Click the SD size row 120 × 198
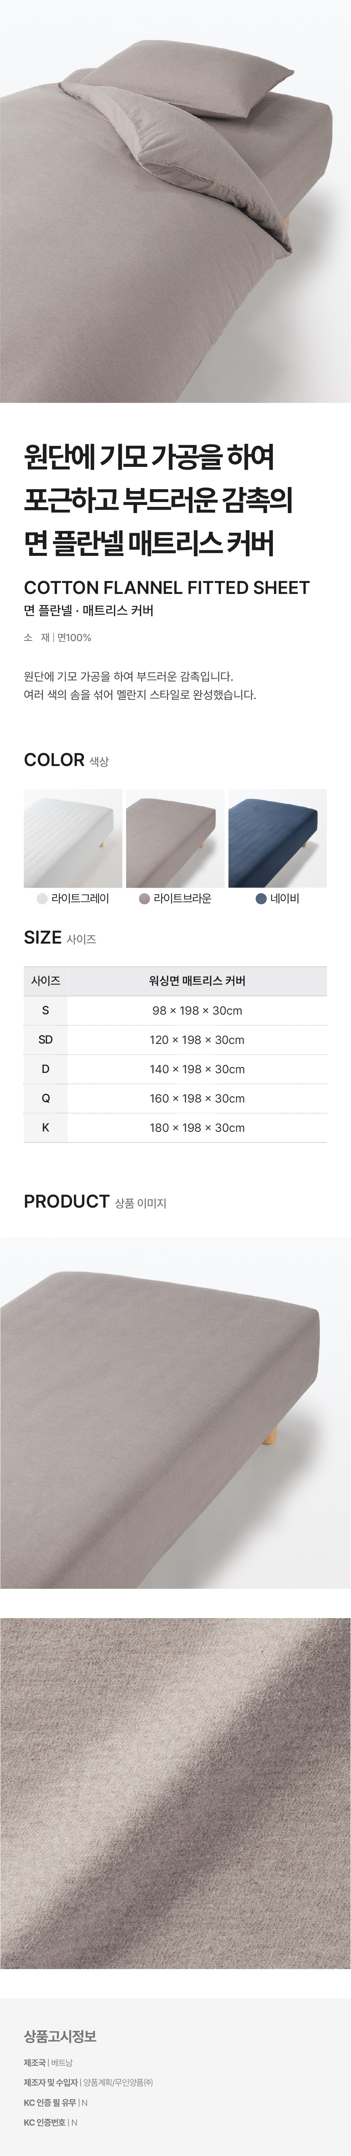351x2156 pixels. click(197, 1040)
